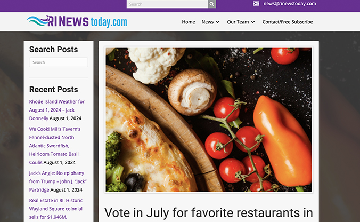Click the top header search field
360x222 pixels.
[167, 4]
